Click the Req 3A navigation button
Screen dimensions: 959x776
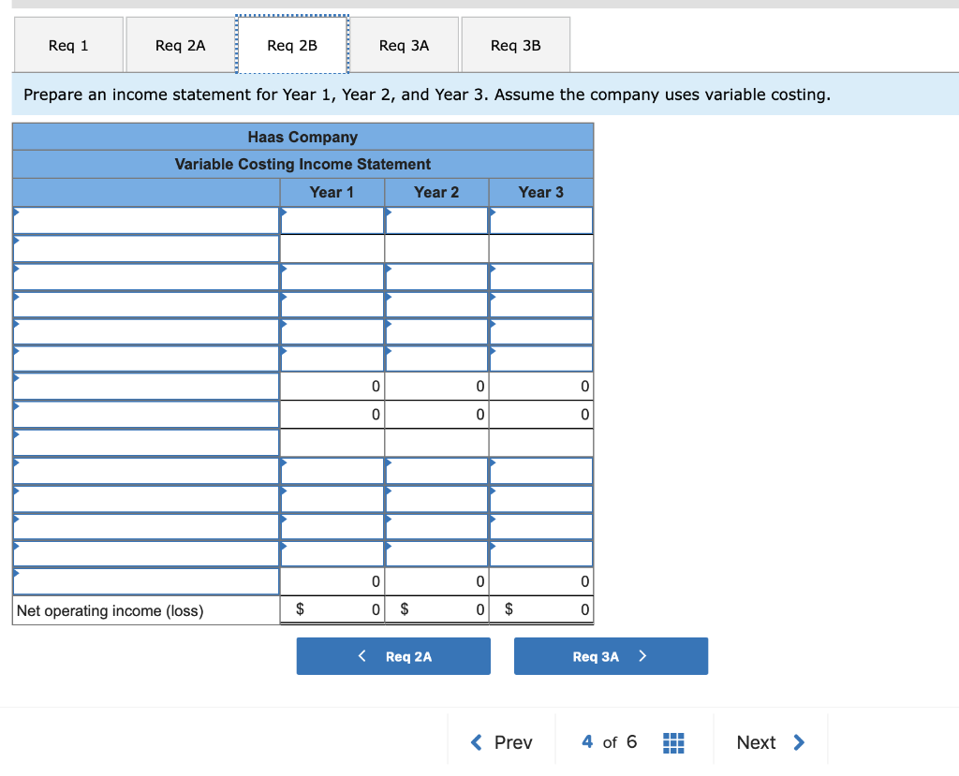coord(611,656)
